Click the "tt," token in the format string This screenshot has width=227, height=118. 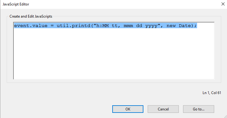116,26
